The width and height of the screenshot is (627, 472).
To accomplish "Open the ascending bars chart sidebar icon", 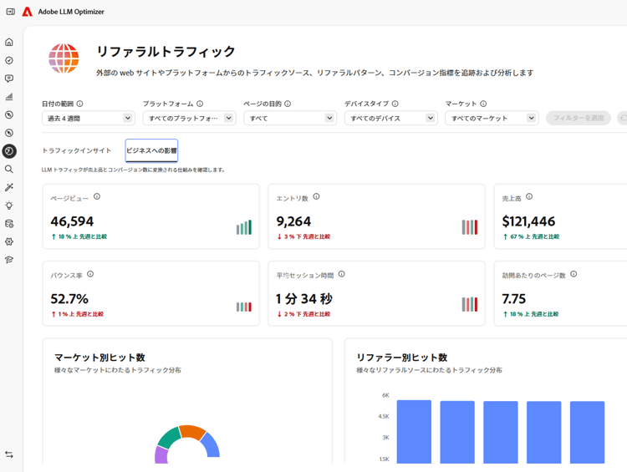I will pos(9,96).
